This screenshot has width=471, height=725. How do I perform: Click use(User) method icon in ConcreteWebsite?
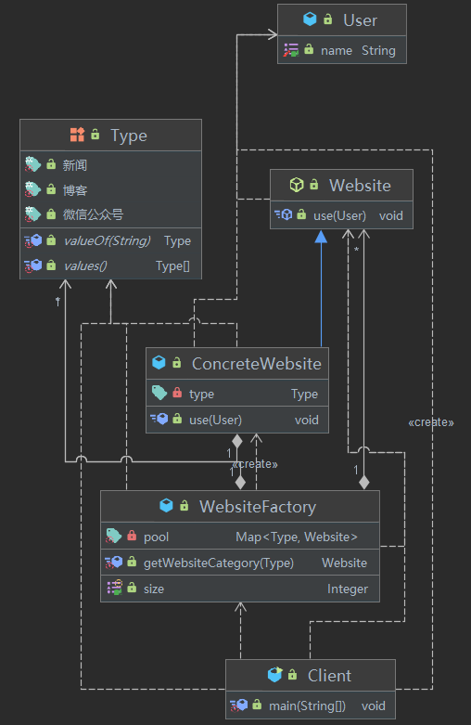(159, 419)
